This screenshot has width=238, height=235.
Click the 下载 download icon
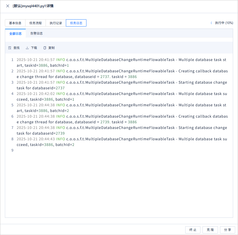(x=27, y=48)
